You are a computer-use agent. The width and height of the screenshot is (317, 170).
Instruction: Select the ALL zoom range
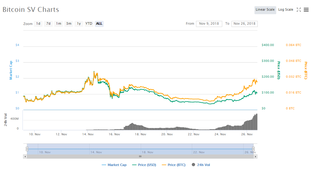[x=99, y=23]
